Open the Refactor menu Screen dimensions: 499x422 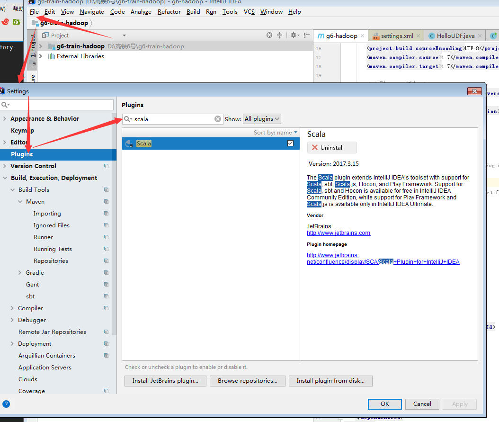(169, 12)
